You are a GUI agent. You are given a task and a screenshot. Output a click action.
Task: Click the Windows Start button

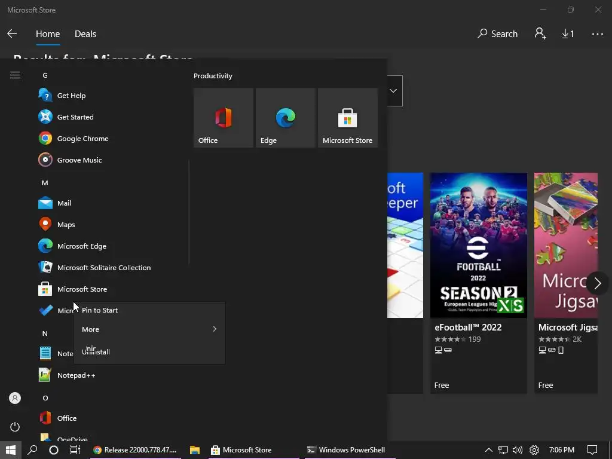(x=11, y=450)
